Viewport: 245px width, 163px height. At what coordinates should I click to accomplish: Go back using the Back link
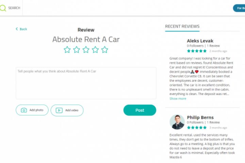pyautogui.click(x=21, y=29)
